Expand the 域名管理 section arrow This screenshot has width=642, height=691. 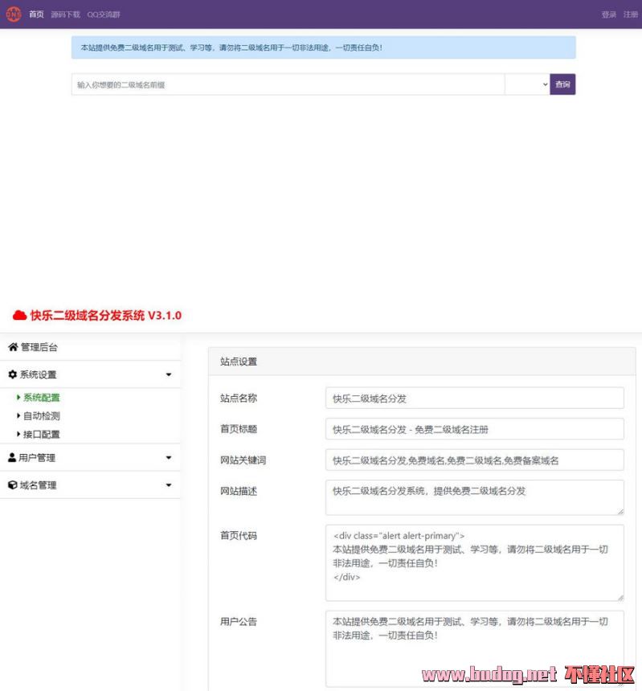click(x=168, y=485)
